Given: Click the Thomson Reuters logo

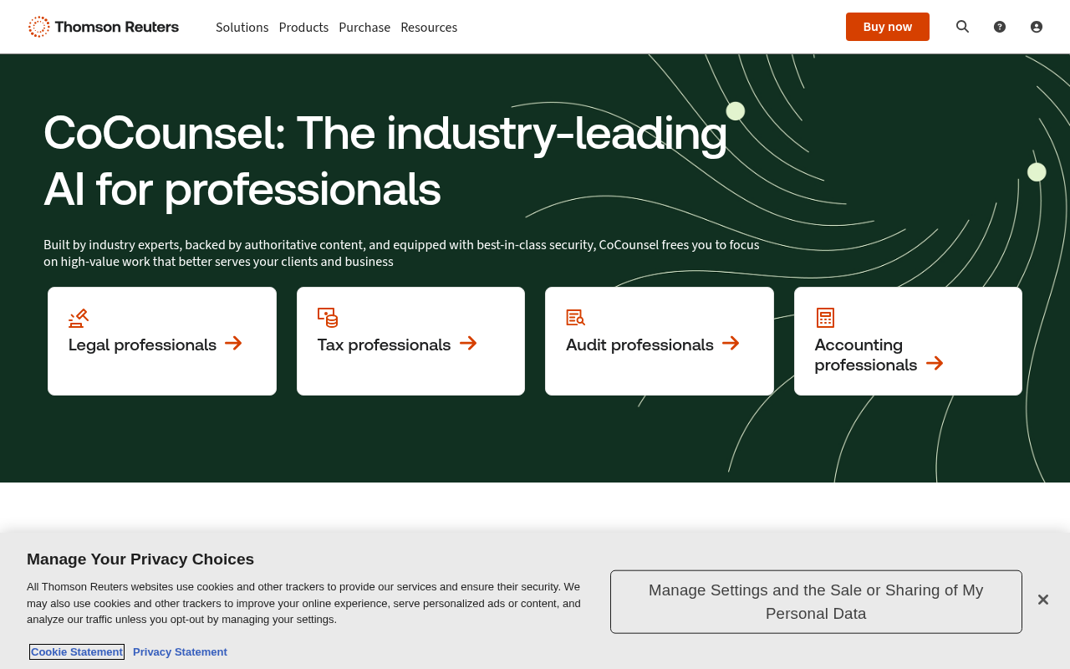Looking at the screenshot, I should pos(104,27).
